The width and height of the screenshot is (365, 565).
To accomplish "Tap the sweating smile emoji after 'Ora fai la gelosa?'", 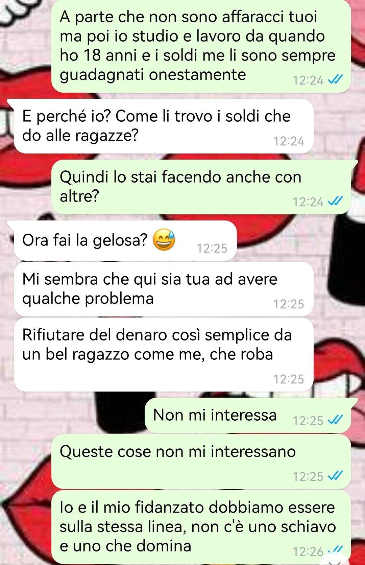I will pyautogui.click(x=164, y=240).
